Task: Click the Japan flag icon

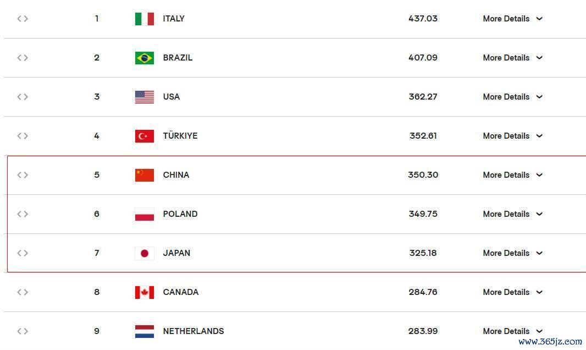Action: 144,253
